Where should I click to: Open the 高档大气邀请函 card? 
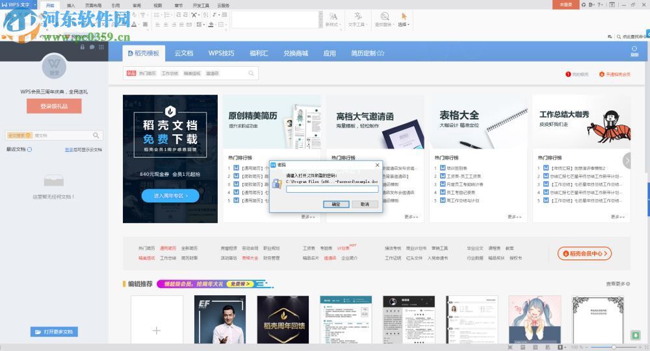coord(375,121)
